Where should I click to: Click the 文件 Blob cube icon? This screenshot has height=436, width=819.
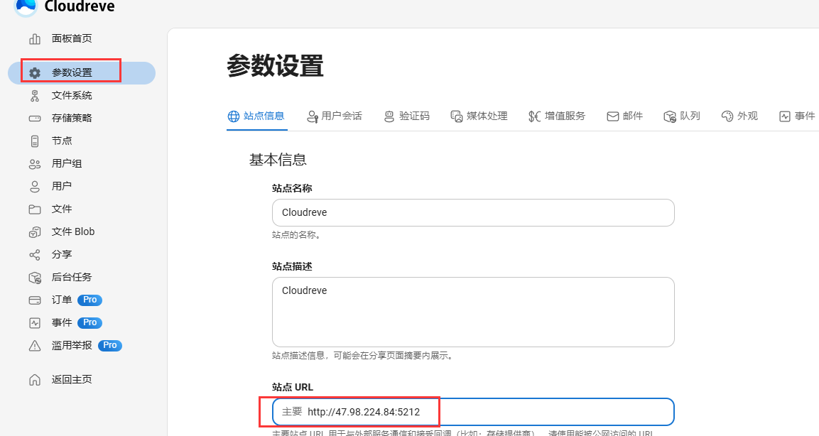click(35, 231)
